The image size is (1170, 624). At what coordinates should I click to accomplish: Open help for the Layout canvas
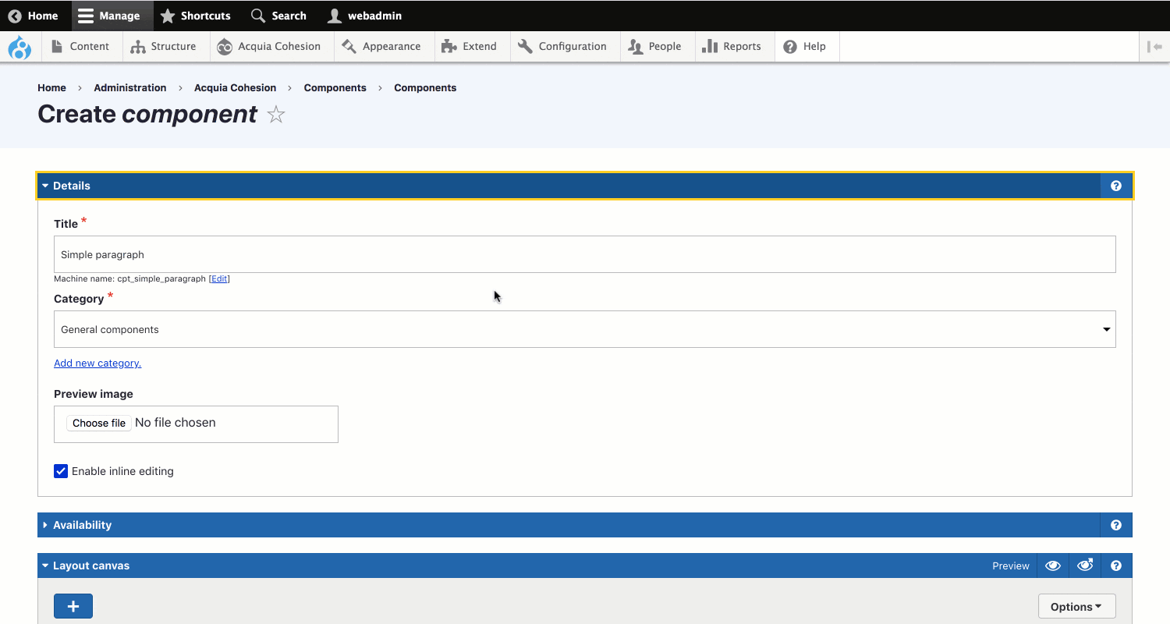point(1115,565)
